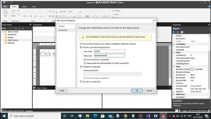Click the zoom in plus button
Image resolution: width=211 pixels, height=119 pixels.
pyautogui.click(x=209, y=111)
